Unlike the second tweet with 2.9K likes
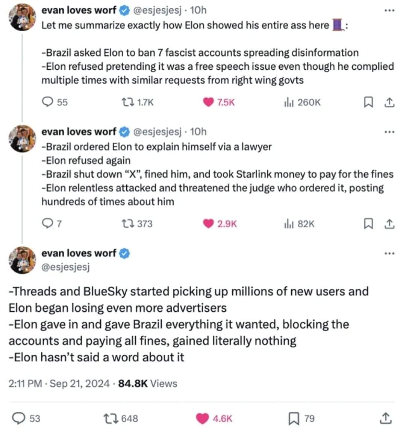Viewport: 406px width, 431px height. [x=208, y=224]
